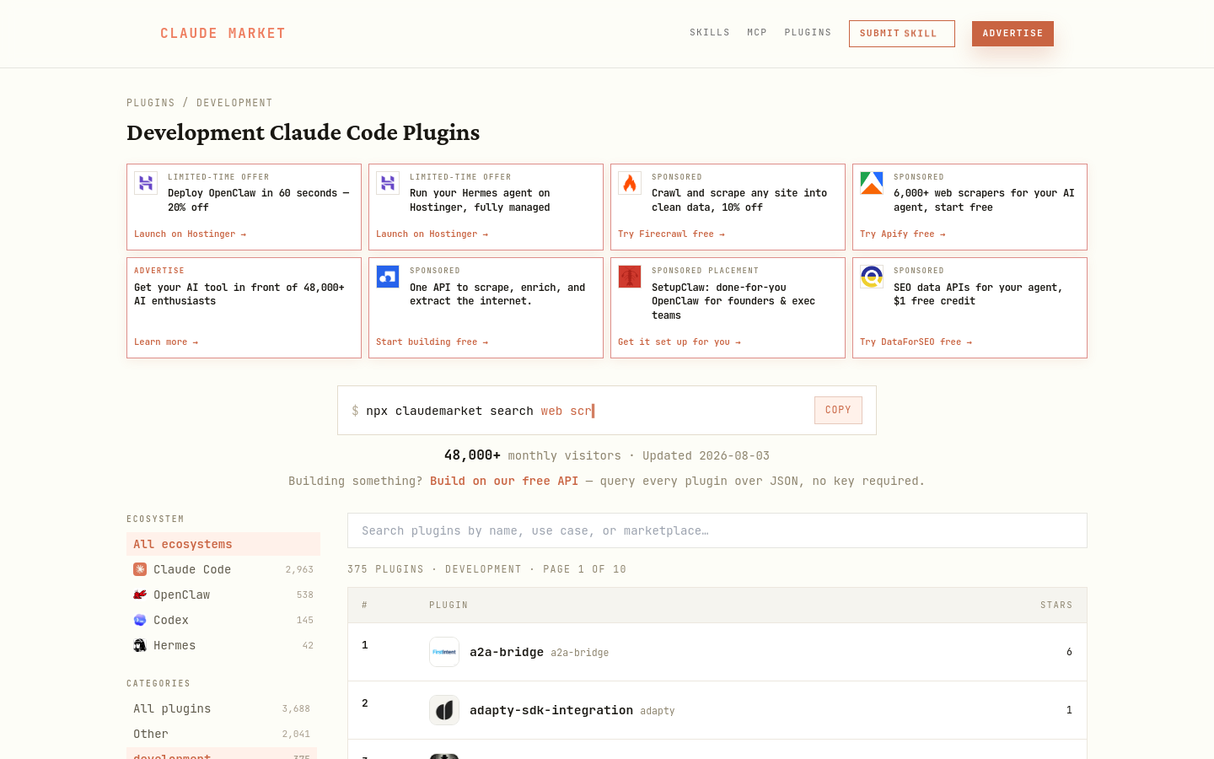Click the a2a-bridge plugin logo

(444, 652)
